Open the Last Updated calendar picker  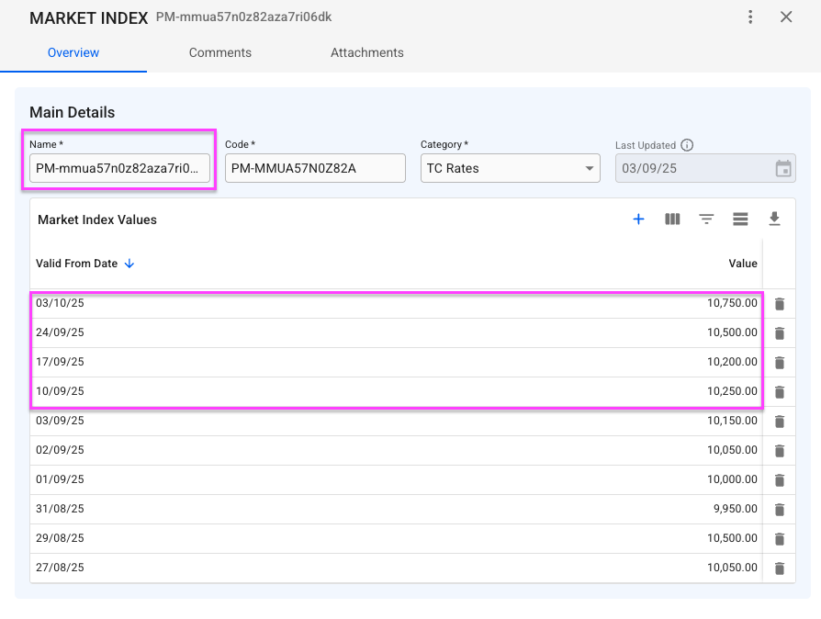(782, 169)
